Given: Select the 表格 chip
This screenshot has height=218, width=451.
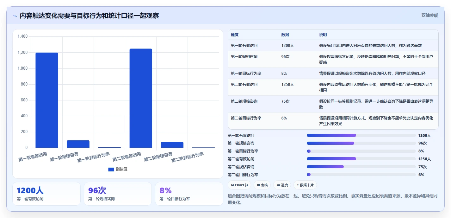Looking at the screenshot, I should (x=262, y=185).
